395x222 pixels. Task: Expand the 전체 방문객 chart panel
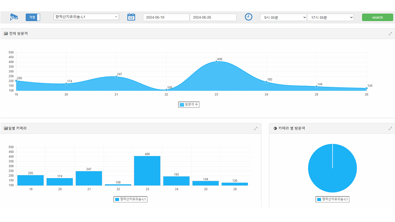tap(390, 34)
